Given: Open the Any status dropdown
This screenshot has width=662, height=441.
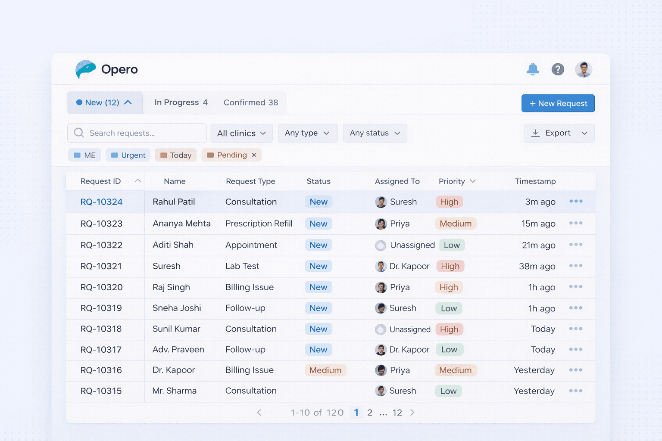Looking at the screenshot, I should (x=375, y=133).
